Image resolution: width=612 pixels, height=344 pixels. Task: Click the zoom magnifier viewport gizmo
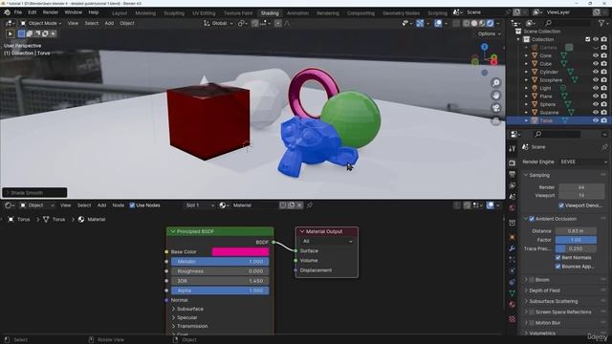(495, 83)
